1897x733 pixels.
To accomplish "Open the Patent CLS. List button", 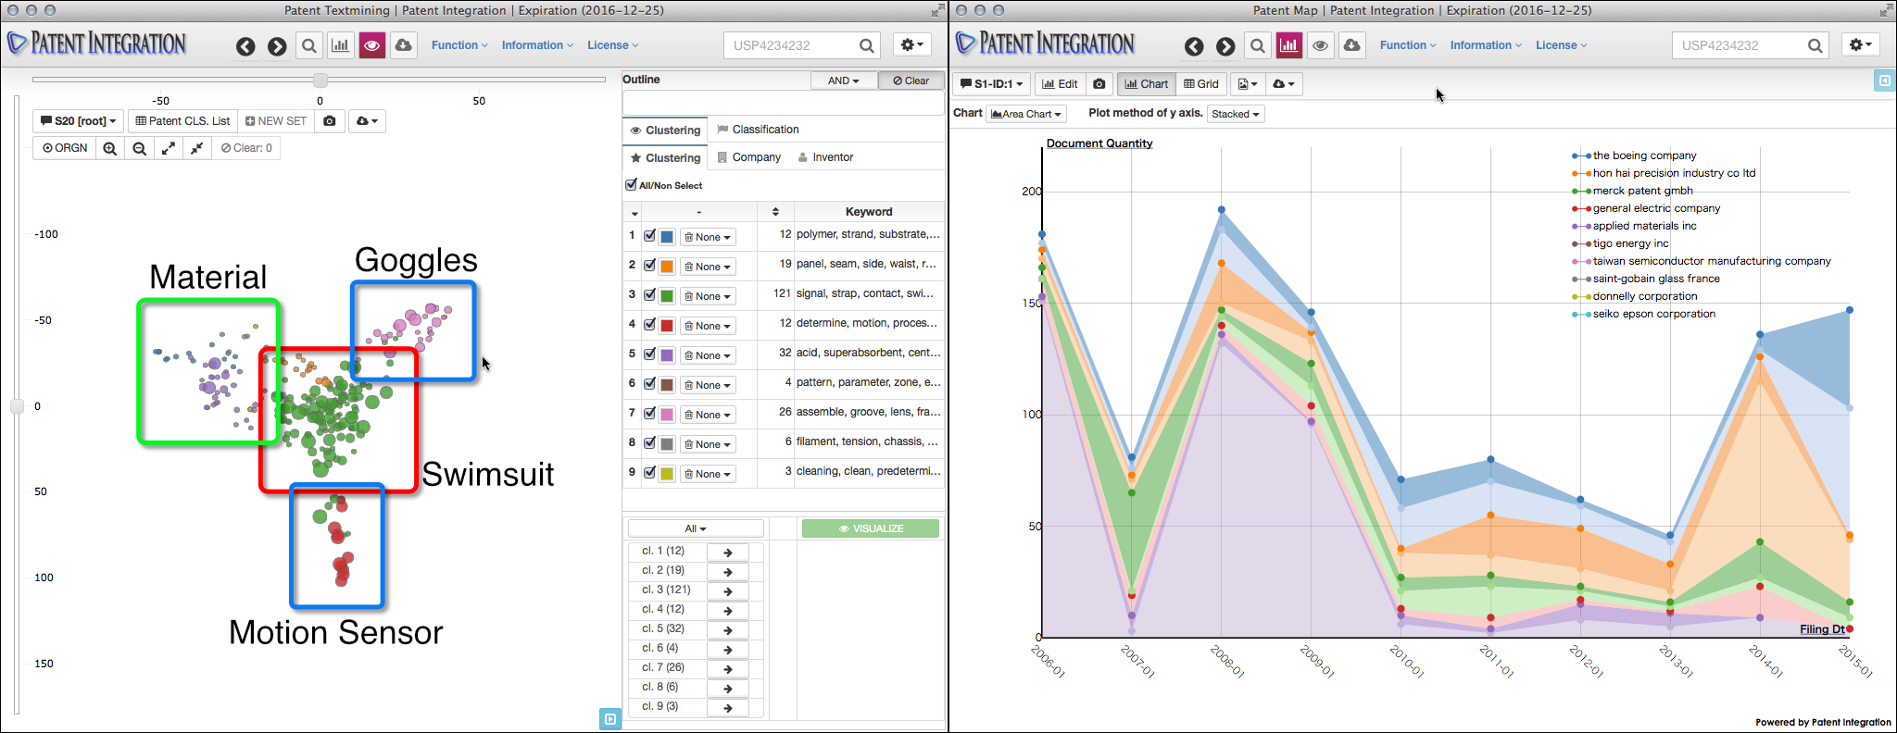I will (182, 121).
